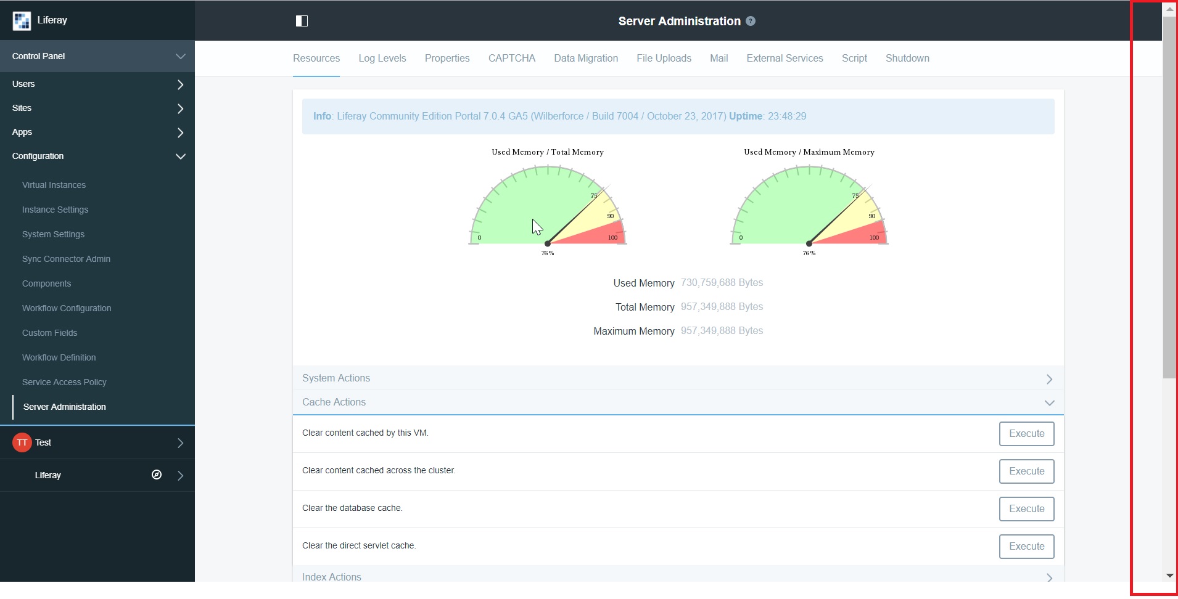Click the Liferay logo icon
The height and width of the screenshot is (599, 1178).
click(x=22, y=20)
